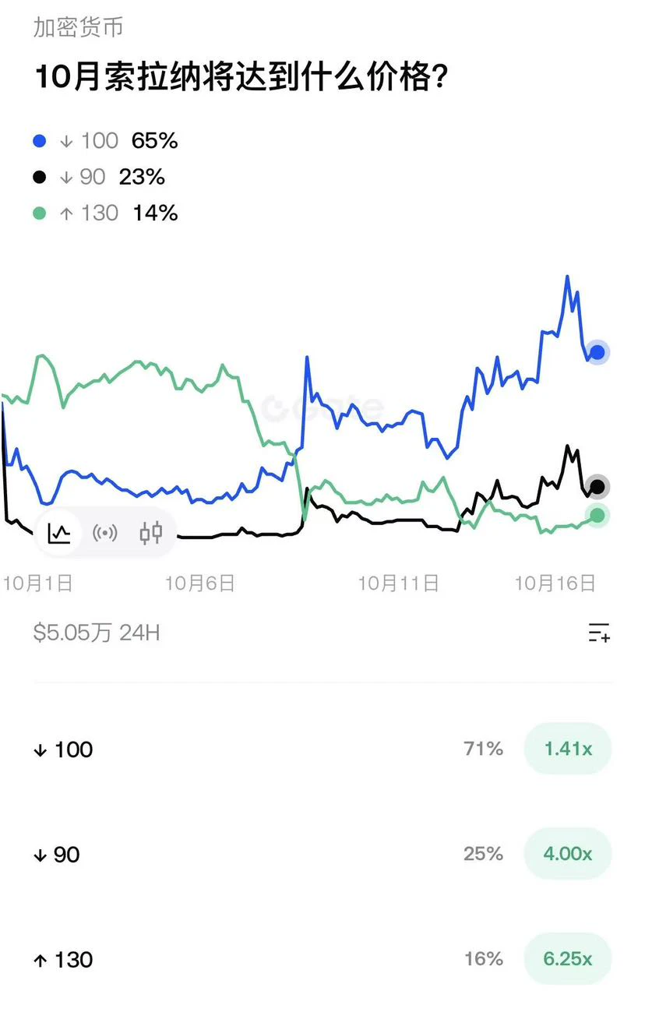Toggle the ↑ 130 14% legend series
Image resolution: width=645 pixels, height=1019 pixels.
click(x=105, y=213)
